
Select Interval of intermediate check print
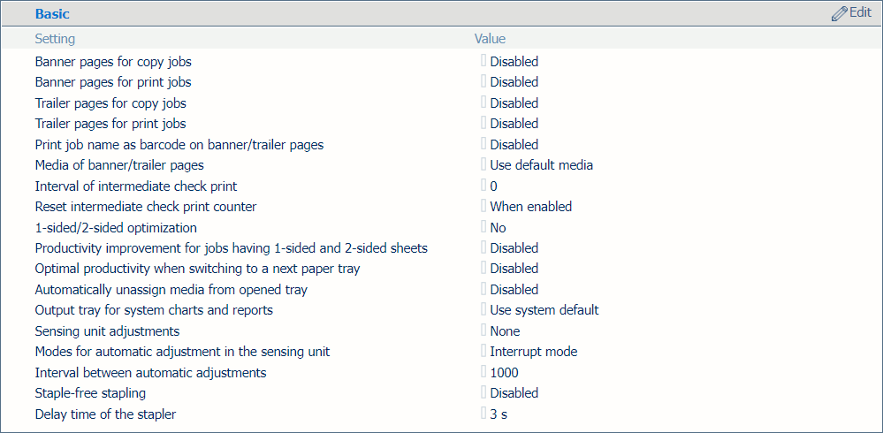(135, 186)
